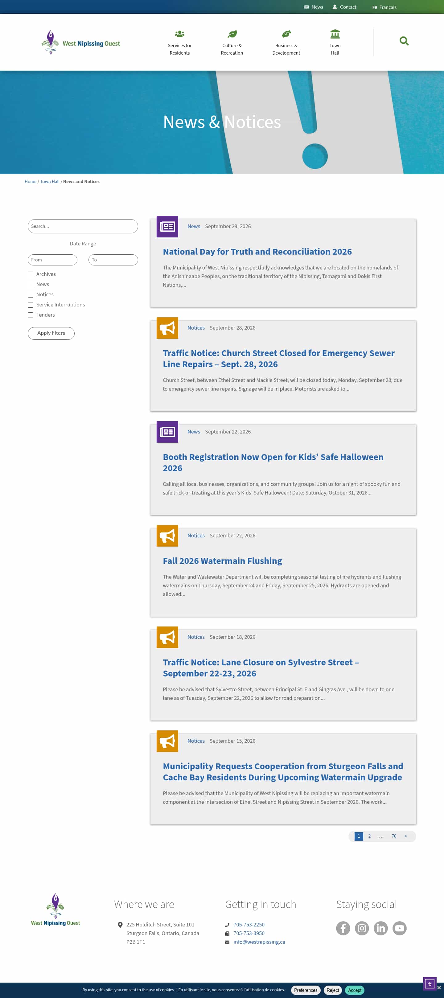This screenshot has height=998, width=444.
Task: Open Fall 2026 Watermain Flushing article
Action: coord(222,561)
